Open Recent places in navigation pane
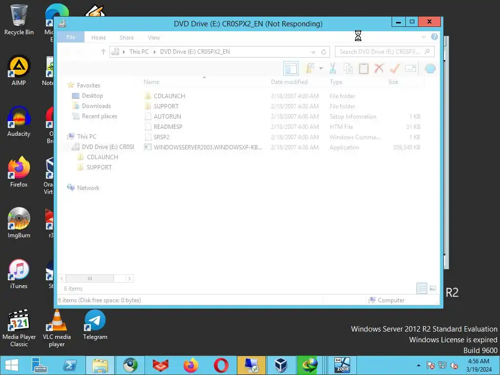 99,116
